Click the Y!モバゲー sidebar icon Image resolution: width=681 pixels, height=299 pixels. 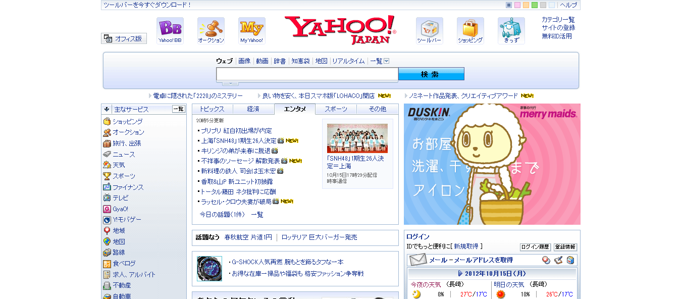(x=107, y=220)
